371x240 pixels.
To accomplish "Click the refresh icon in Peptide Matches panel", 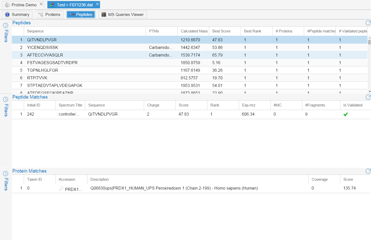I will tap(368, 97).
